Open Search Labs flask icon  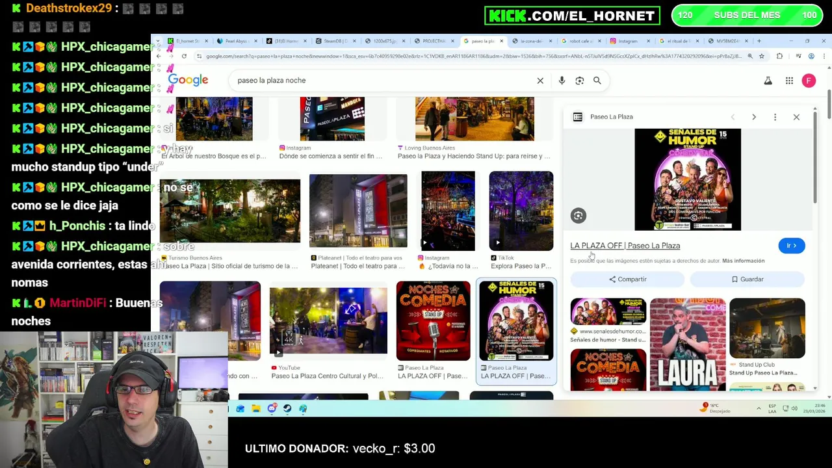(x=768, y=81)
